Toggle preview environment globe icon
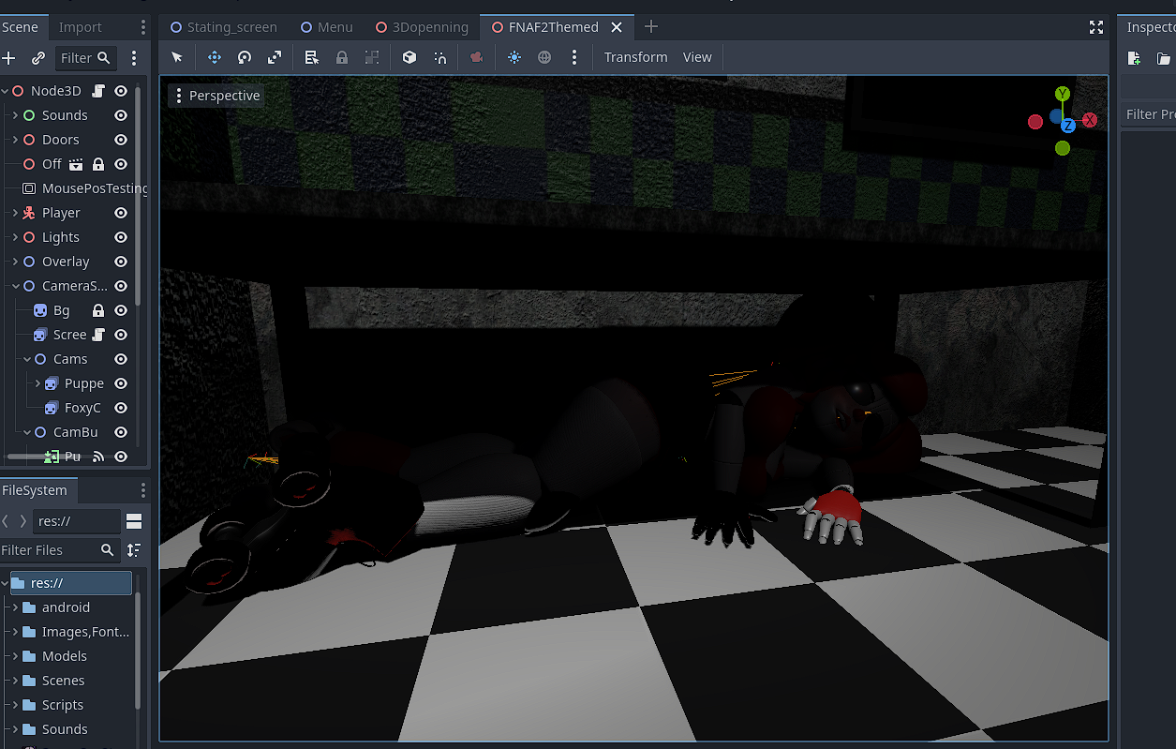The height and width of the screenshot is (749, 1176). tap(544, 57)
